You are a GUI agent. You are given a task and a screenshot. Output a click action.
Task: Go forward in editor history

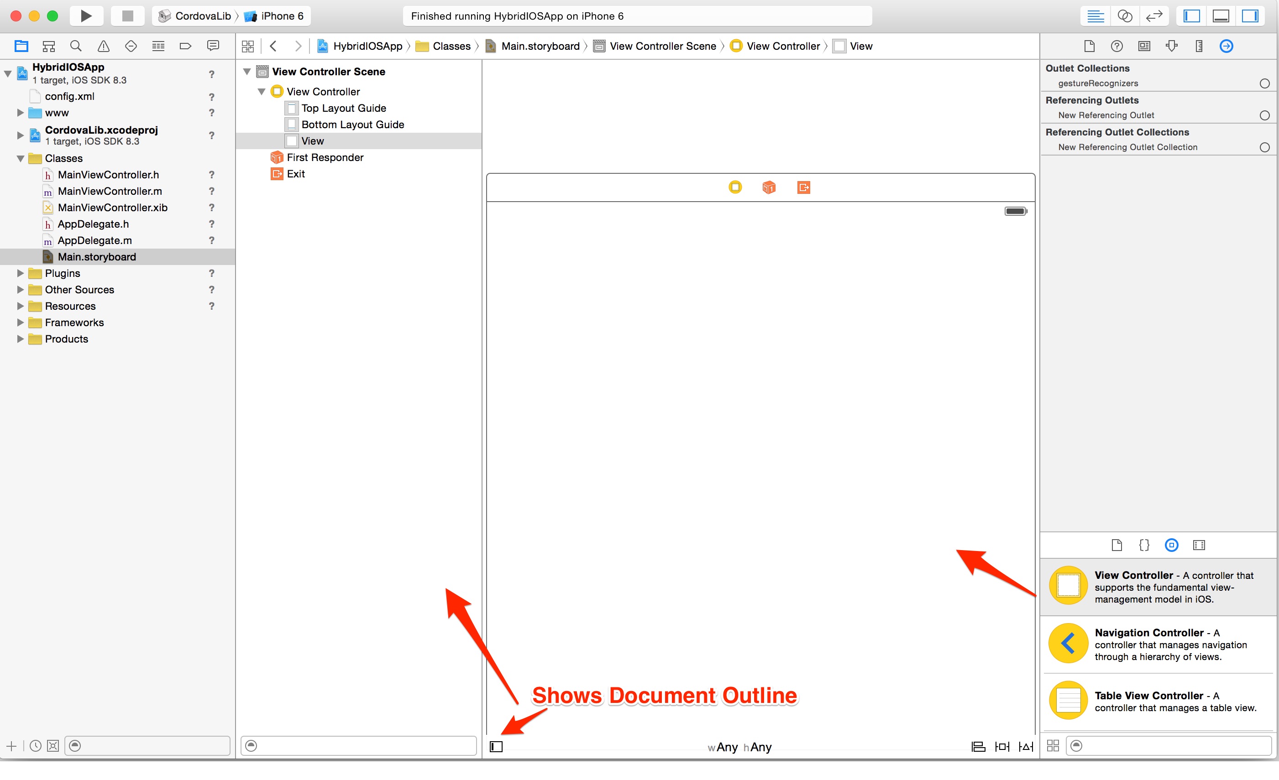point(298,46)
